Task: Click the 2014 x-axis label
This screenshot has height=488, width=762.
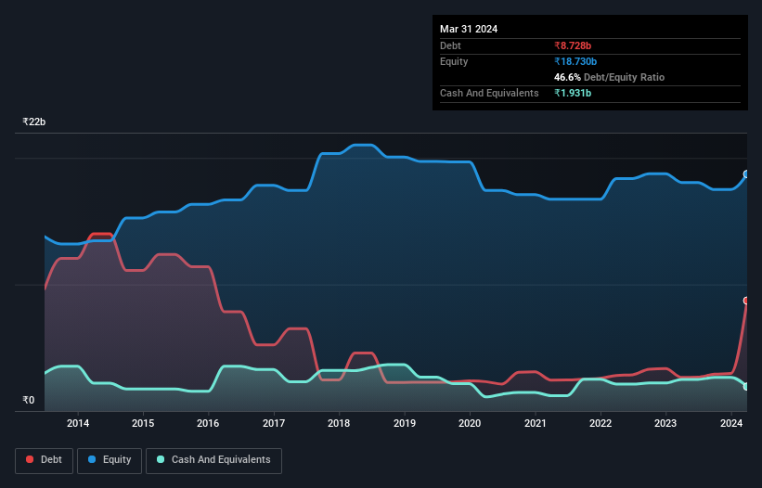Action: pos(78,423)
